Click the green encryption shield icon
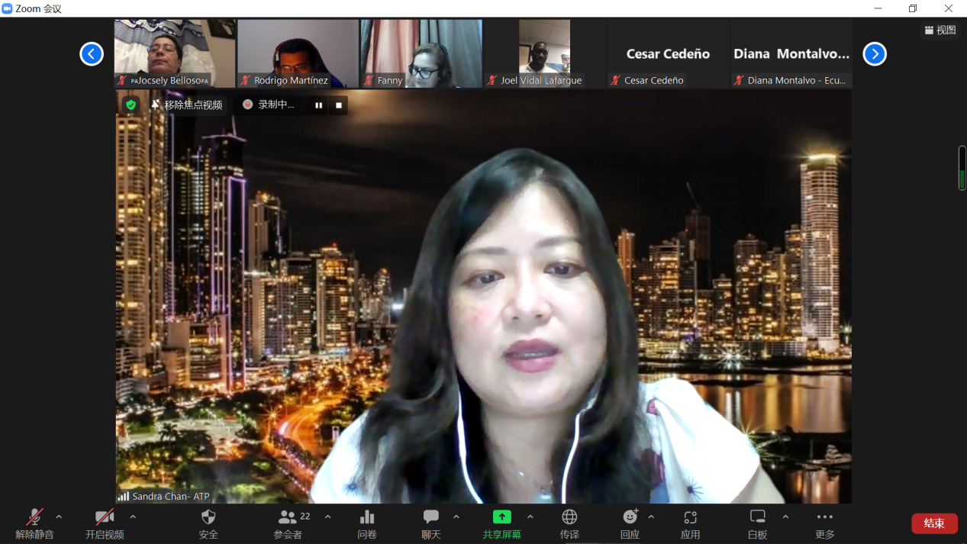 click(x=131, y=105)
